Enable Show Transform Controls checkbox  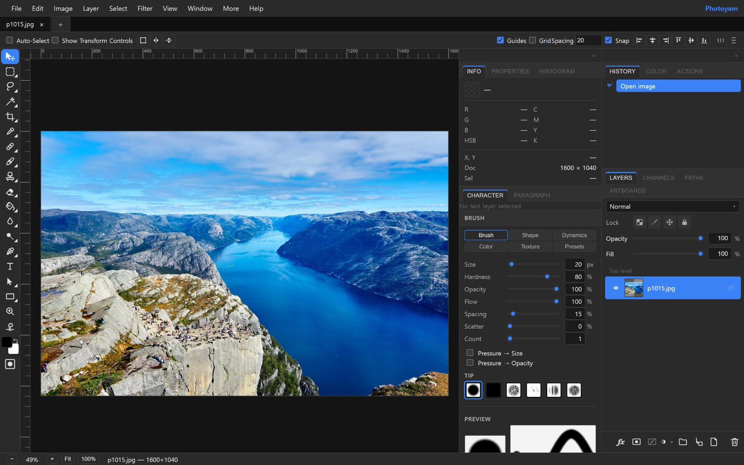click(x=55, y=40)
